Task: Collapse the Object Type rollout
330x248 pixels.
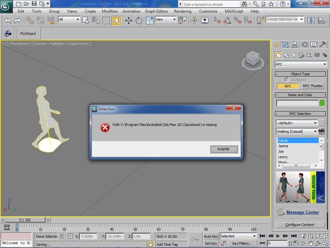Action: 300,74
